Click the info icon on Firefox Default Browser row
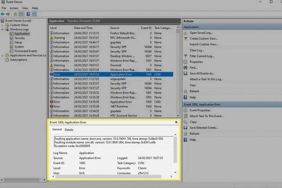Image resolution: width=282 pixels, height=188 pixels. coord(52,33)
